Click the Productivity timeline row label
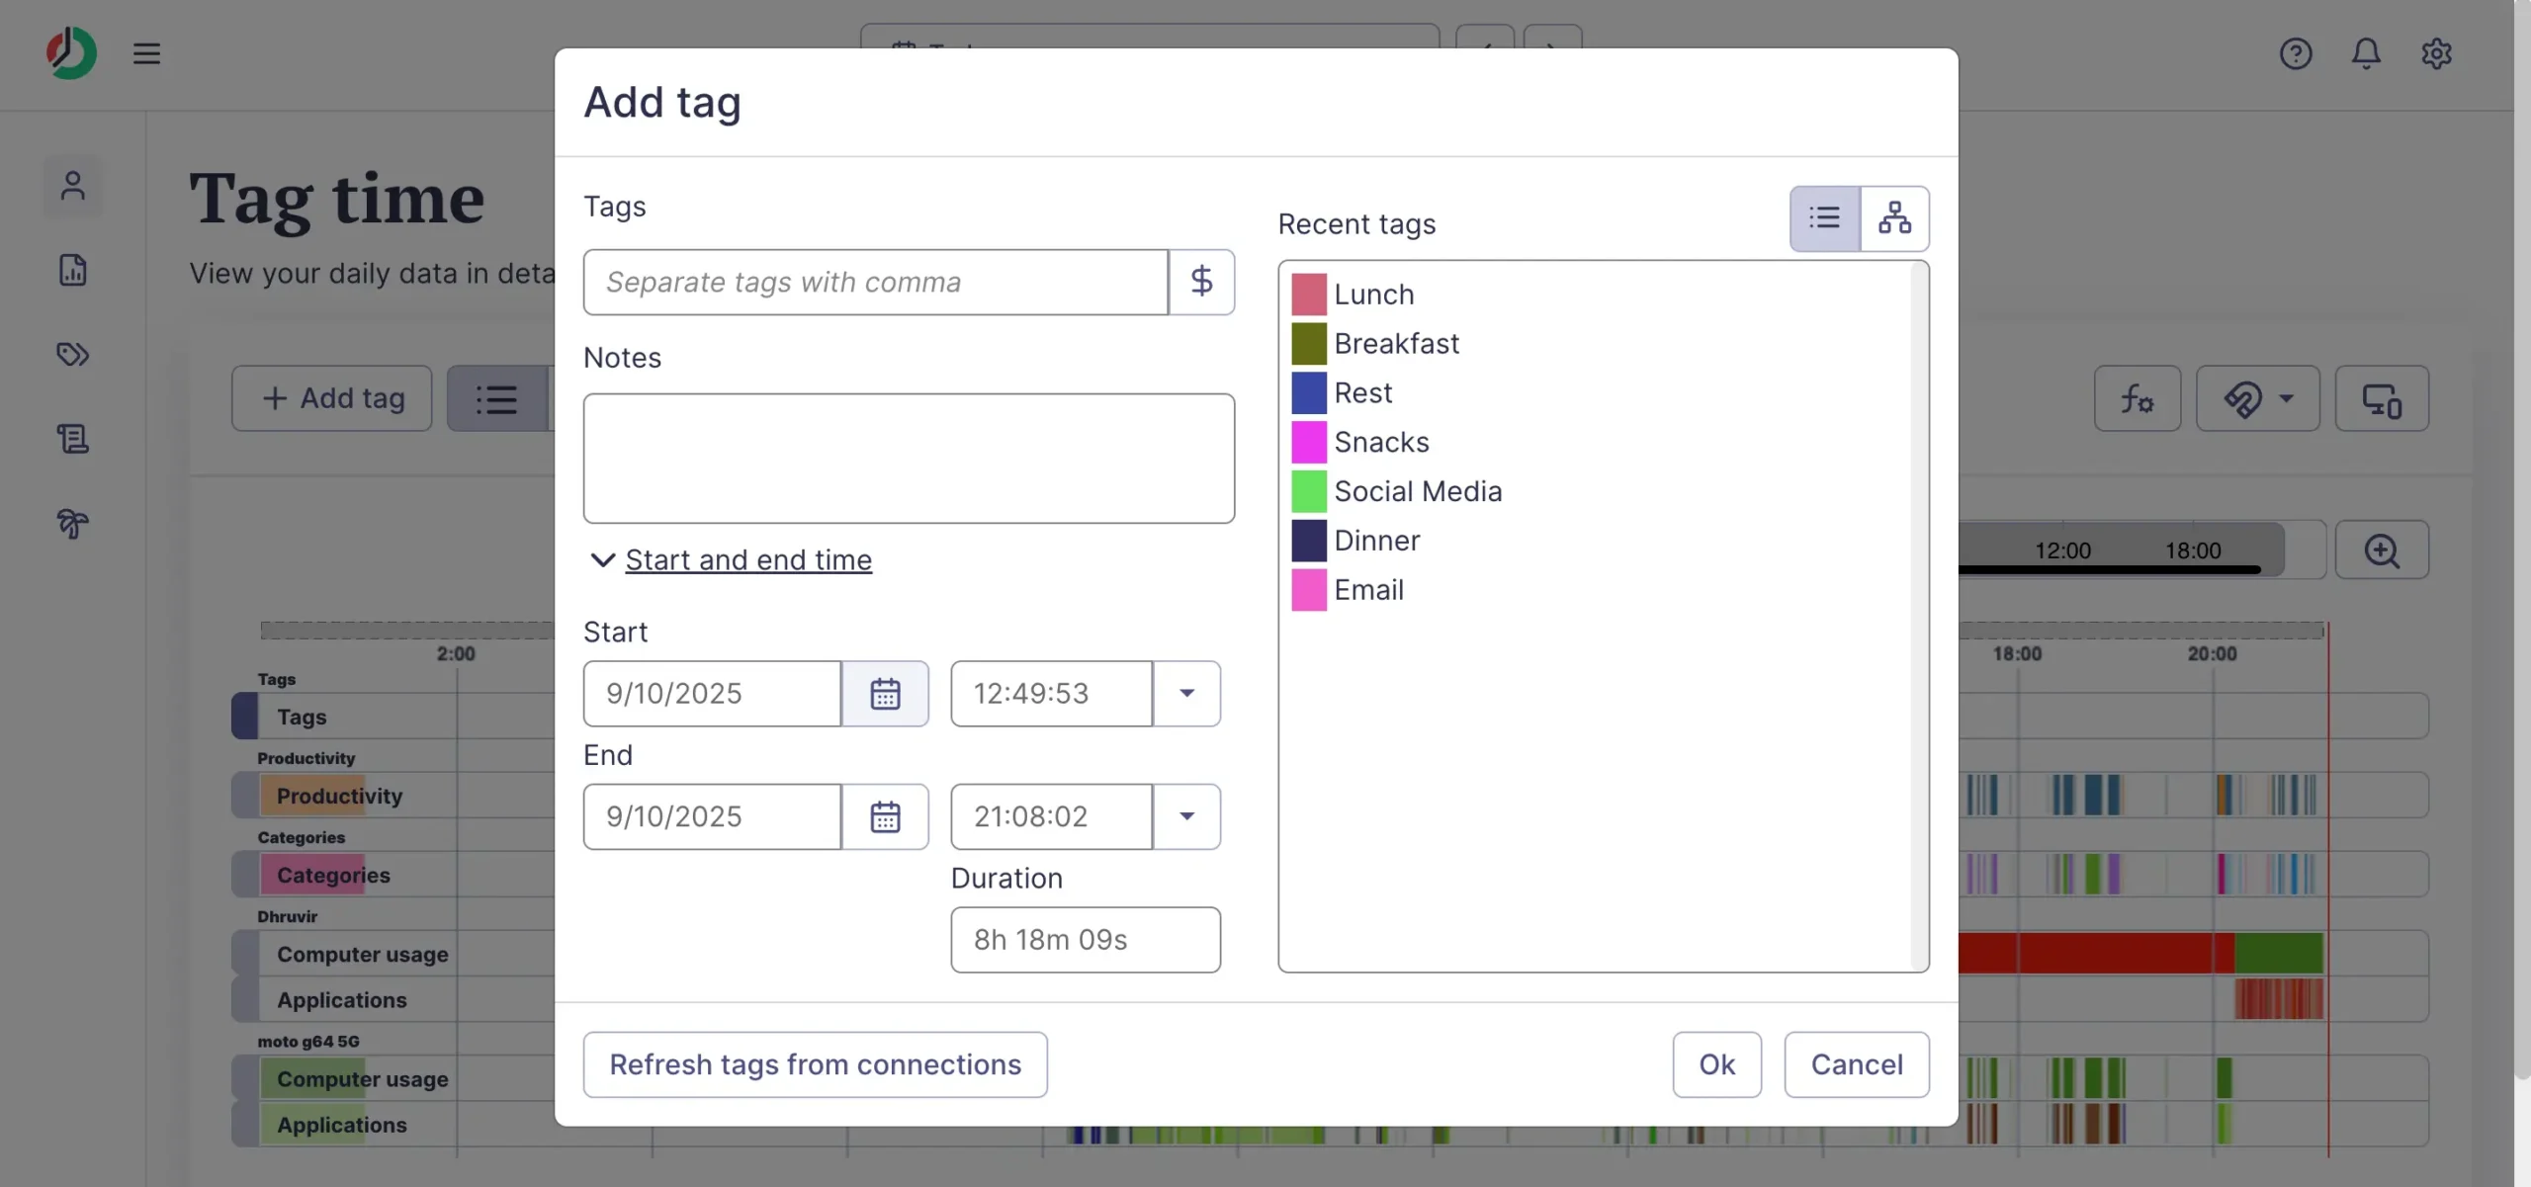 pos(339,796)
